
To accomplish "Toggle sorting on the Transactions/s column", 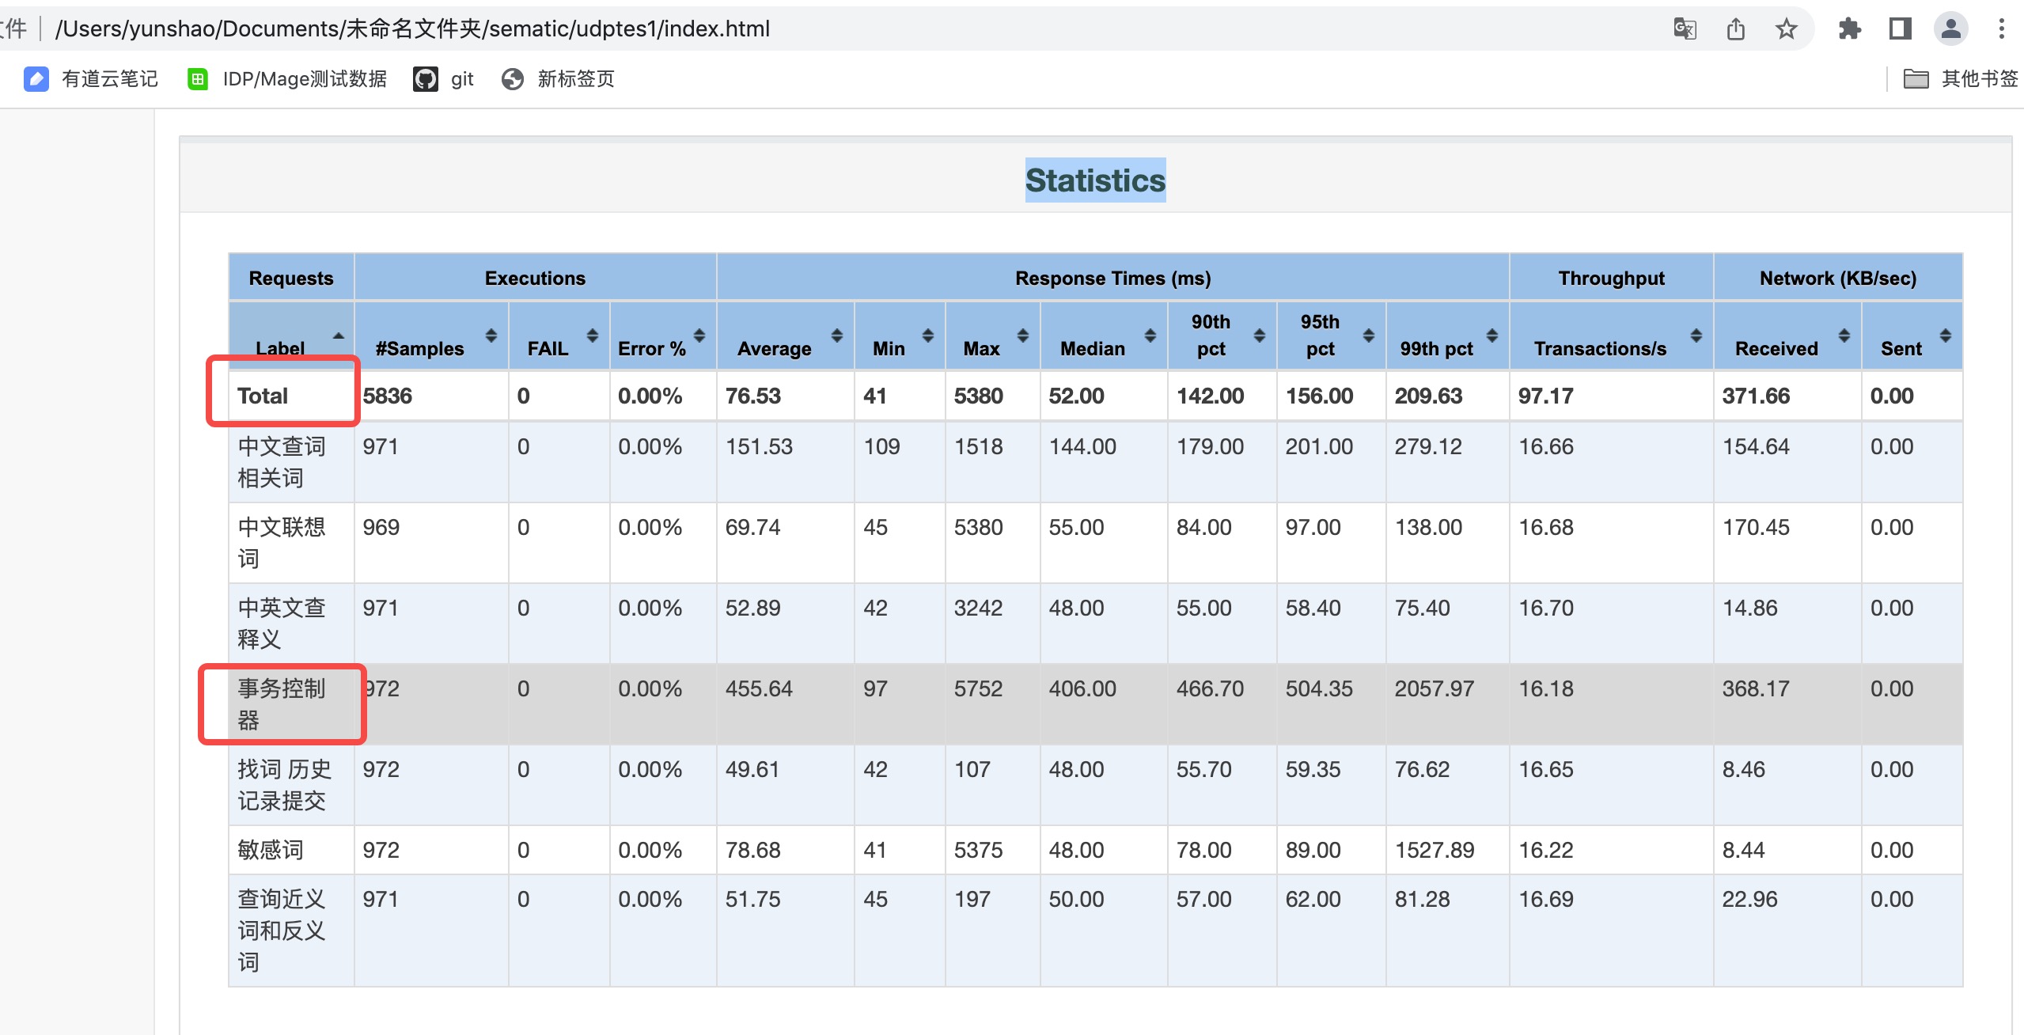I will tap(1696, 336).
